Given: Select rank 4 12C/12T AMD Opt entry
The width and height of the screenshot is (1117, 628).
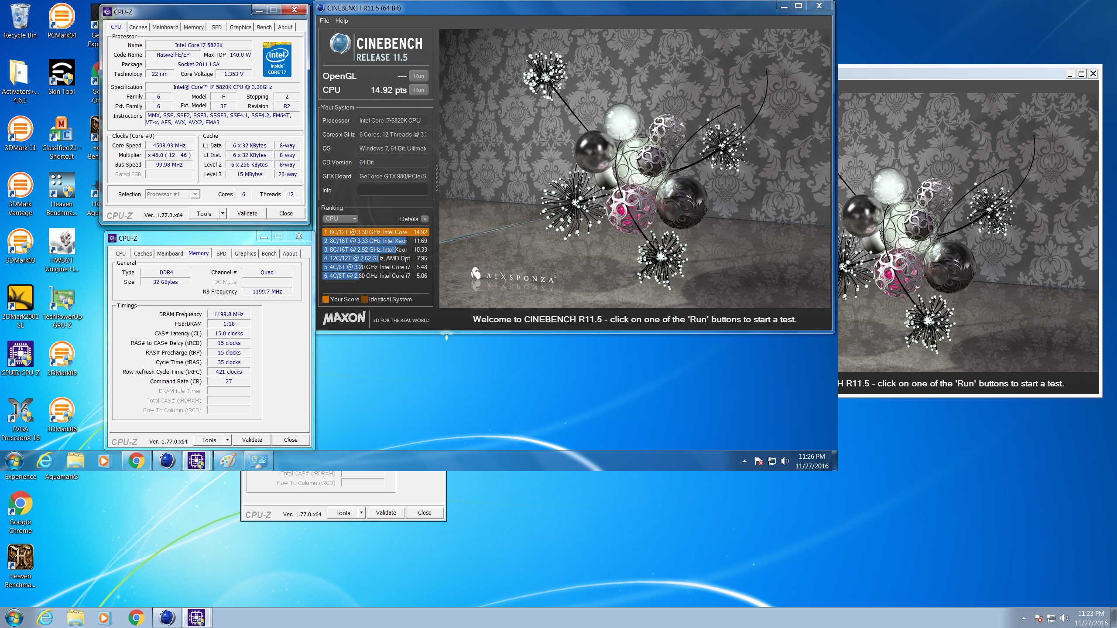Looking at the screenshot, I should click(376, 258).
